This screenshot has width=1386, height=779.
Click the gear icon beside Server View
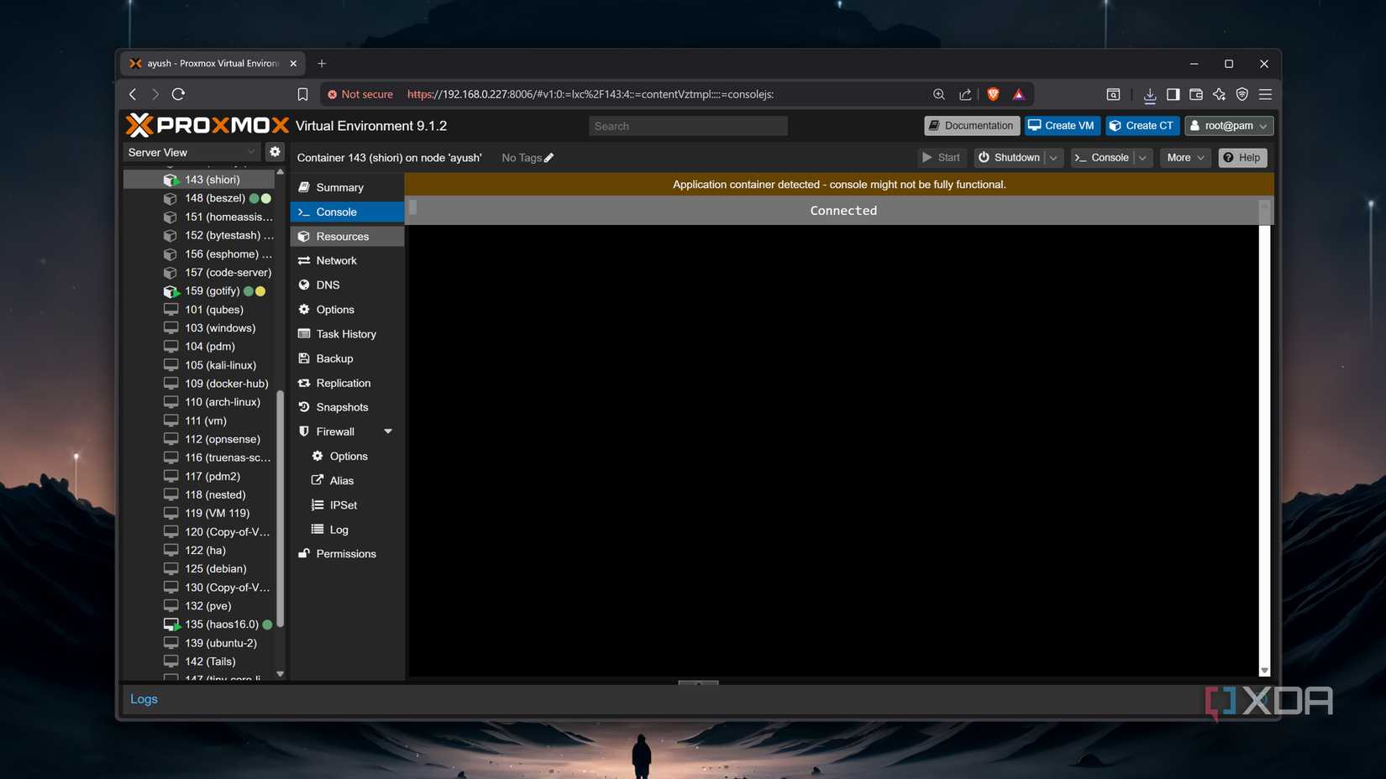[x=275, y=152]
